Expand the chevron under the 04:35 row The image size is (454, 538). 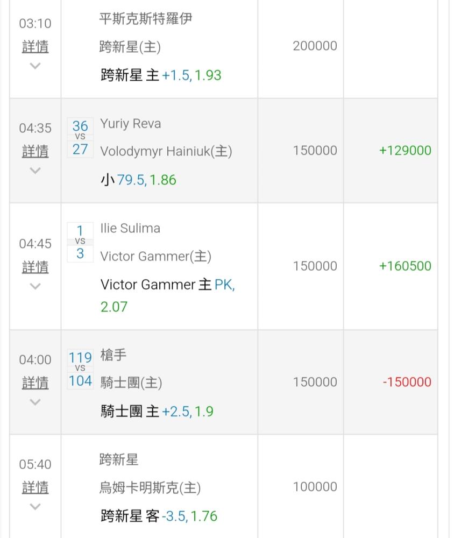click(x=36, y=170)
